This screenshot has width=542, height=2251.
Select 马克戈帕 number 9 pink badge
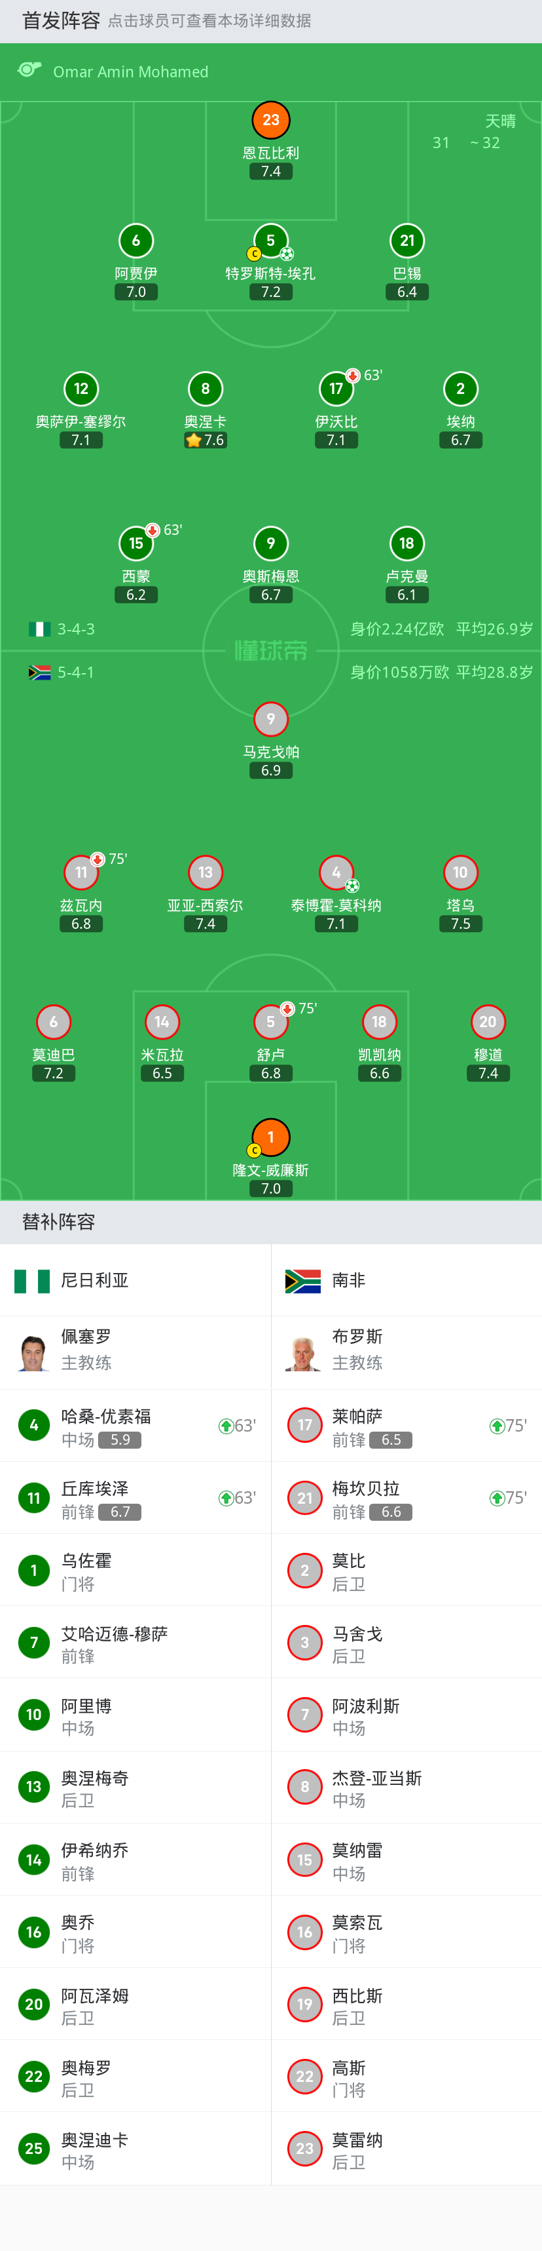click(270, 719)
